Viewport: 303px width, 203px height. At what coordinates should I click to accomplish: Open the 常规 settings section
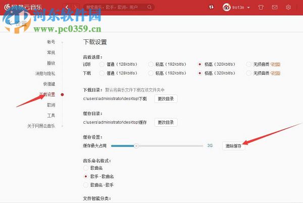[x=51, y=53]
